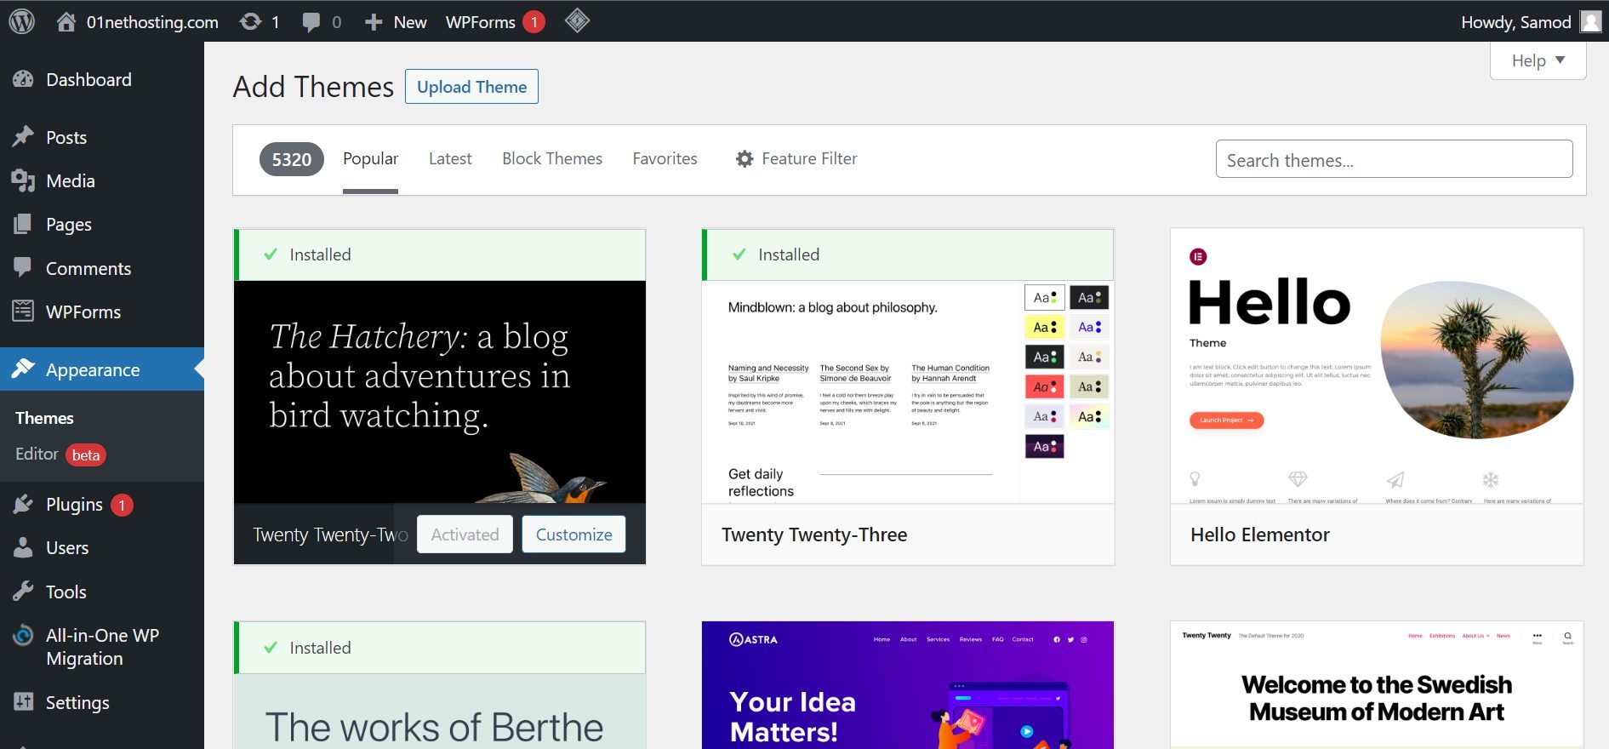Image resolution: width=1609 pixels, height=749 pixels.
Task: Click the All-in-One WP Migration icon
Action: (24, 636)
